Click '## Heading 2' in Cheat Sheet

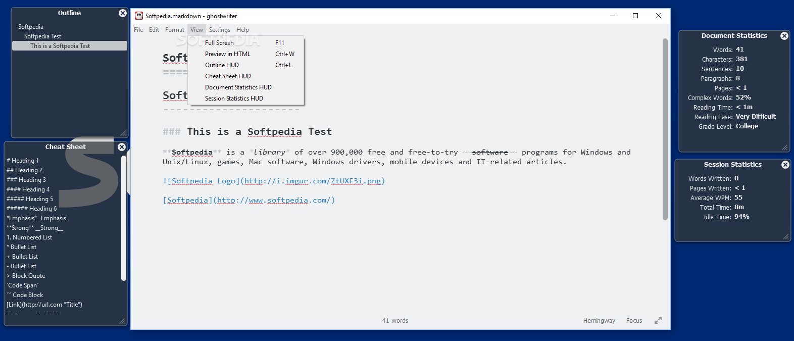(24, 170)
